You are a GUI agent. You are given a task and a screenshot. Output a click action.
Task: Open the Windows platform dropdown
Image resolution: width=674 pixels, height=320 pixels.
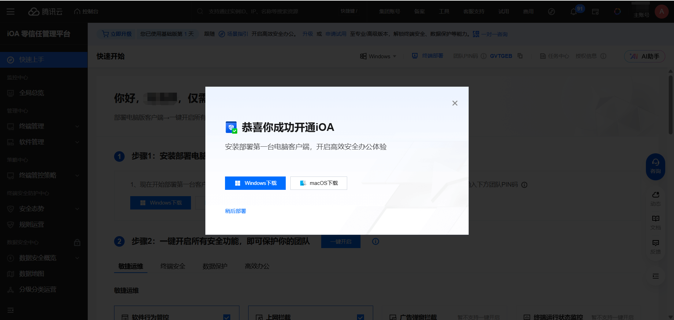tap(378, 56)
